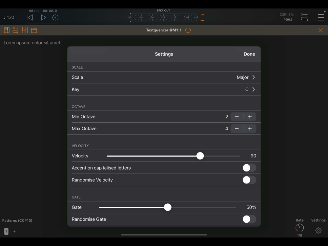The image size is (328, 246).
Task: Rewind to start of transport
Action: pyautogui.click(x=30, y=18)
